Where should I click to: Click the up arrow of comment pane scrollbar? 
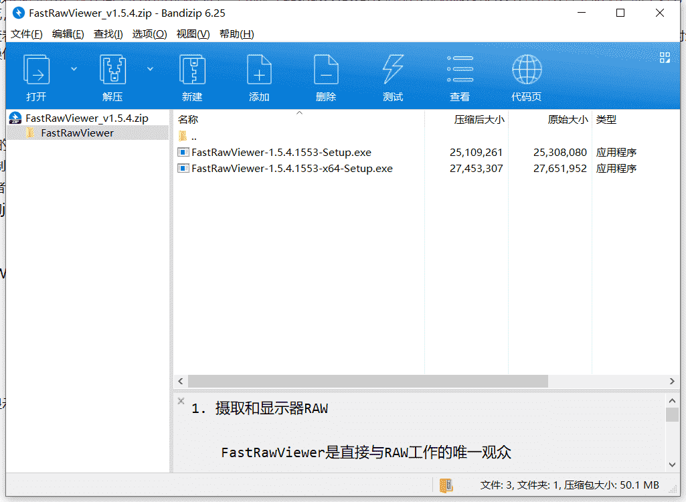tap(673, 400)
